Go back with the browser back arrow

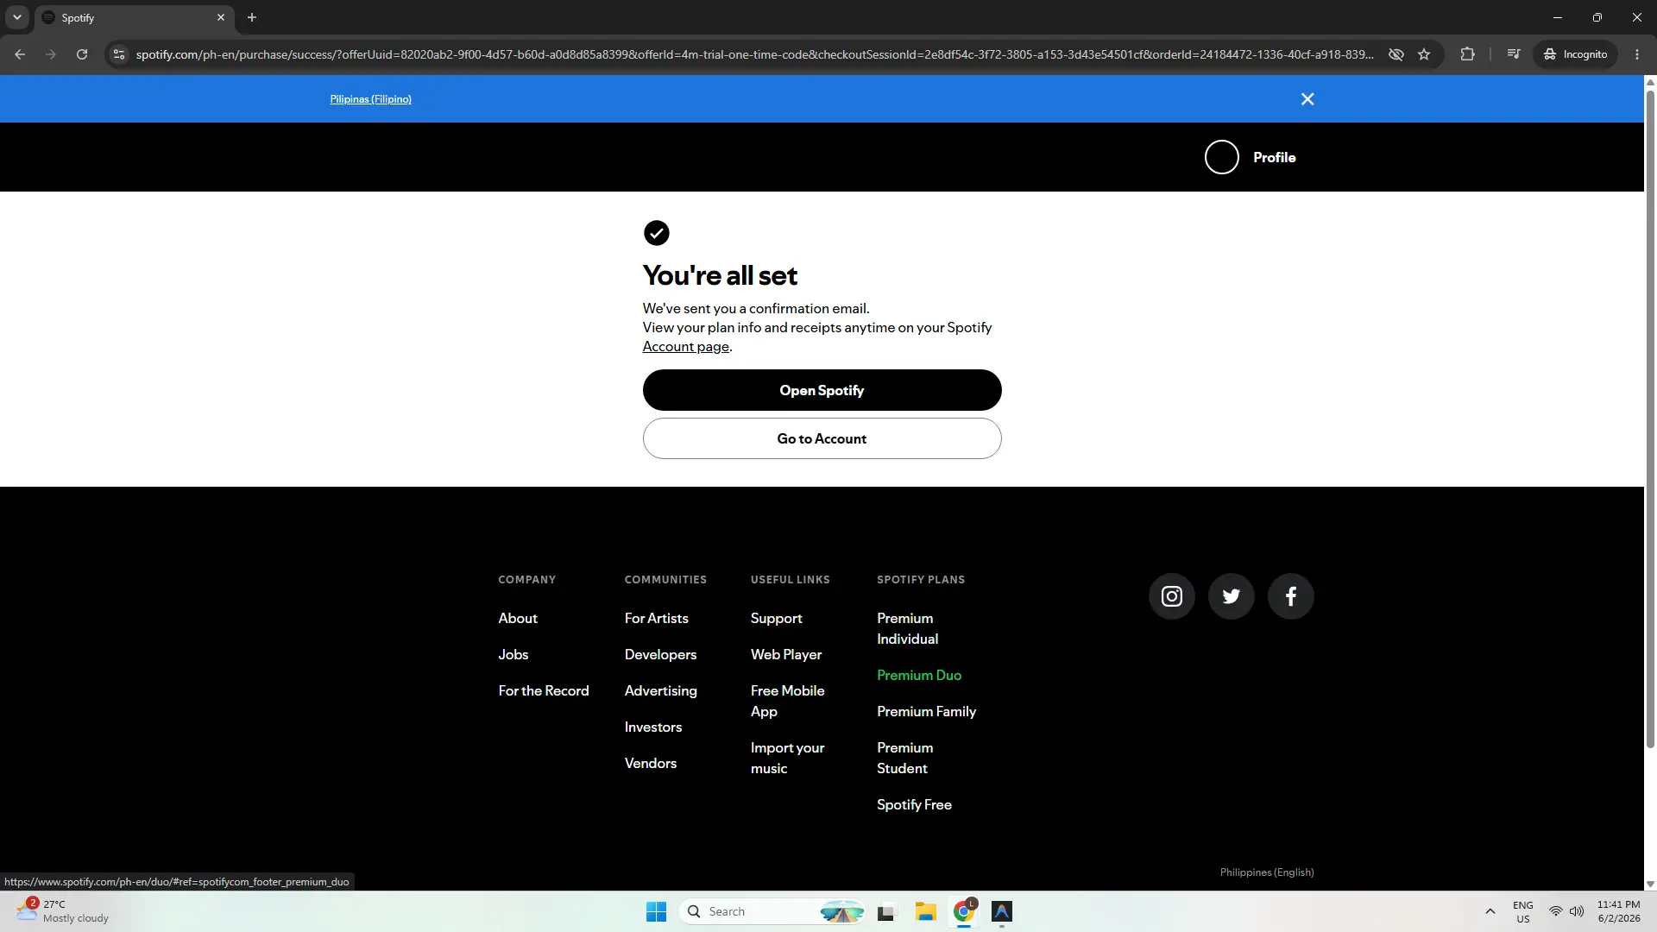(x=20, y=54)
